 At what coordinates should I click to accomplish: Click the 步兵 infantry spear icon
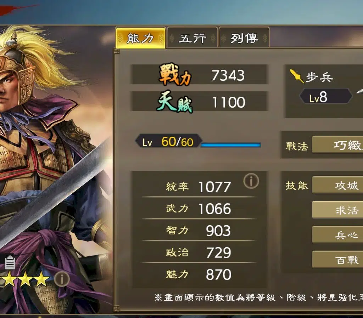point(297,76)
